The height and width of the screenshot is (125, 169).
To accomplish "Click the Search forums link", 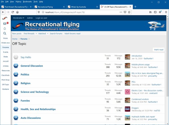I will pyautogui.click(x=56, y=34).
